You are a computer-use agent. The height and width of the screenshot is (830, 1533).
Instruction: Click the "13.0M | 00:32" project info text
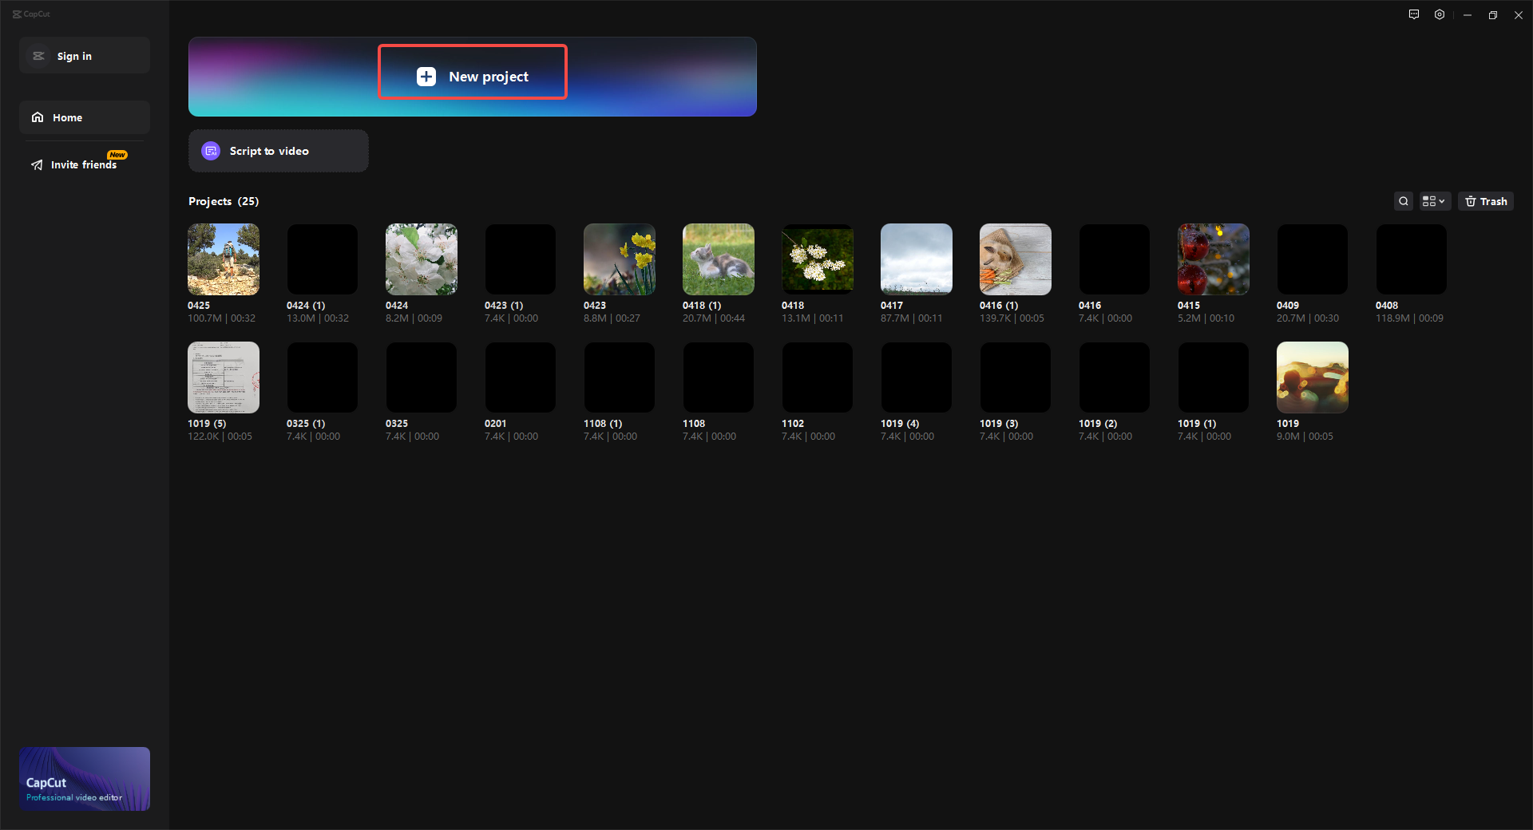[318, 318]
